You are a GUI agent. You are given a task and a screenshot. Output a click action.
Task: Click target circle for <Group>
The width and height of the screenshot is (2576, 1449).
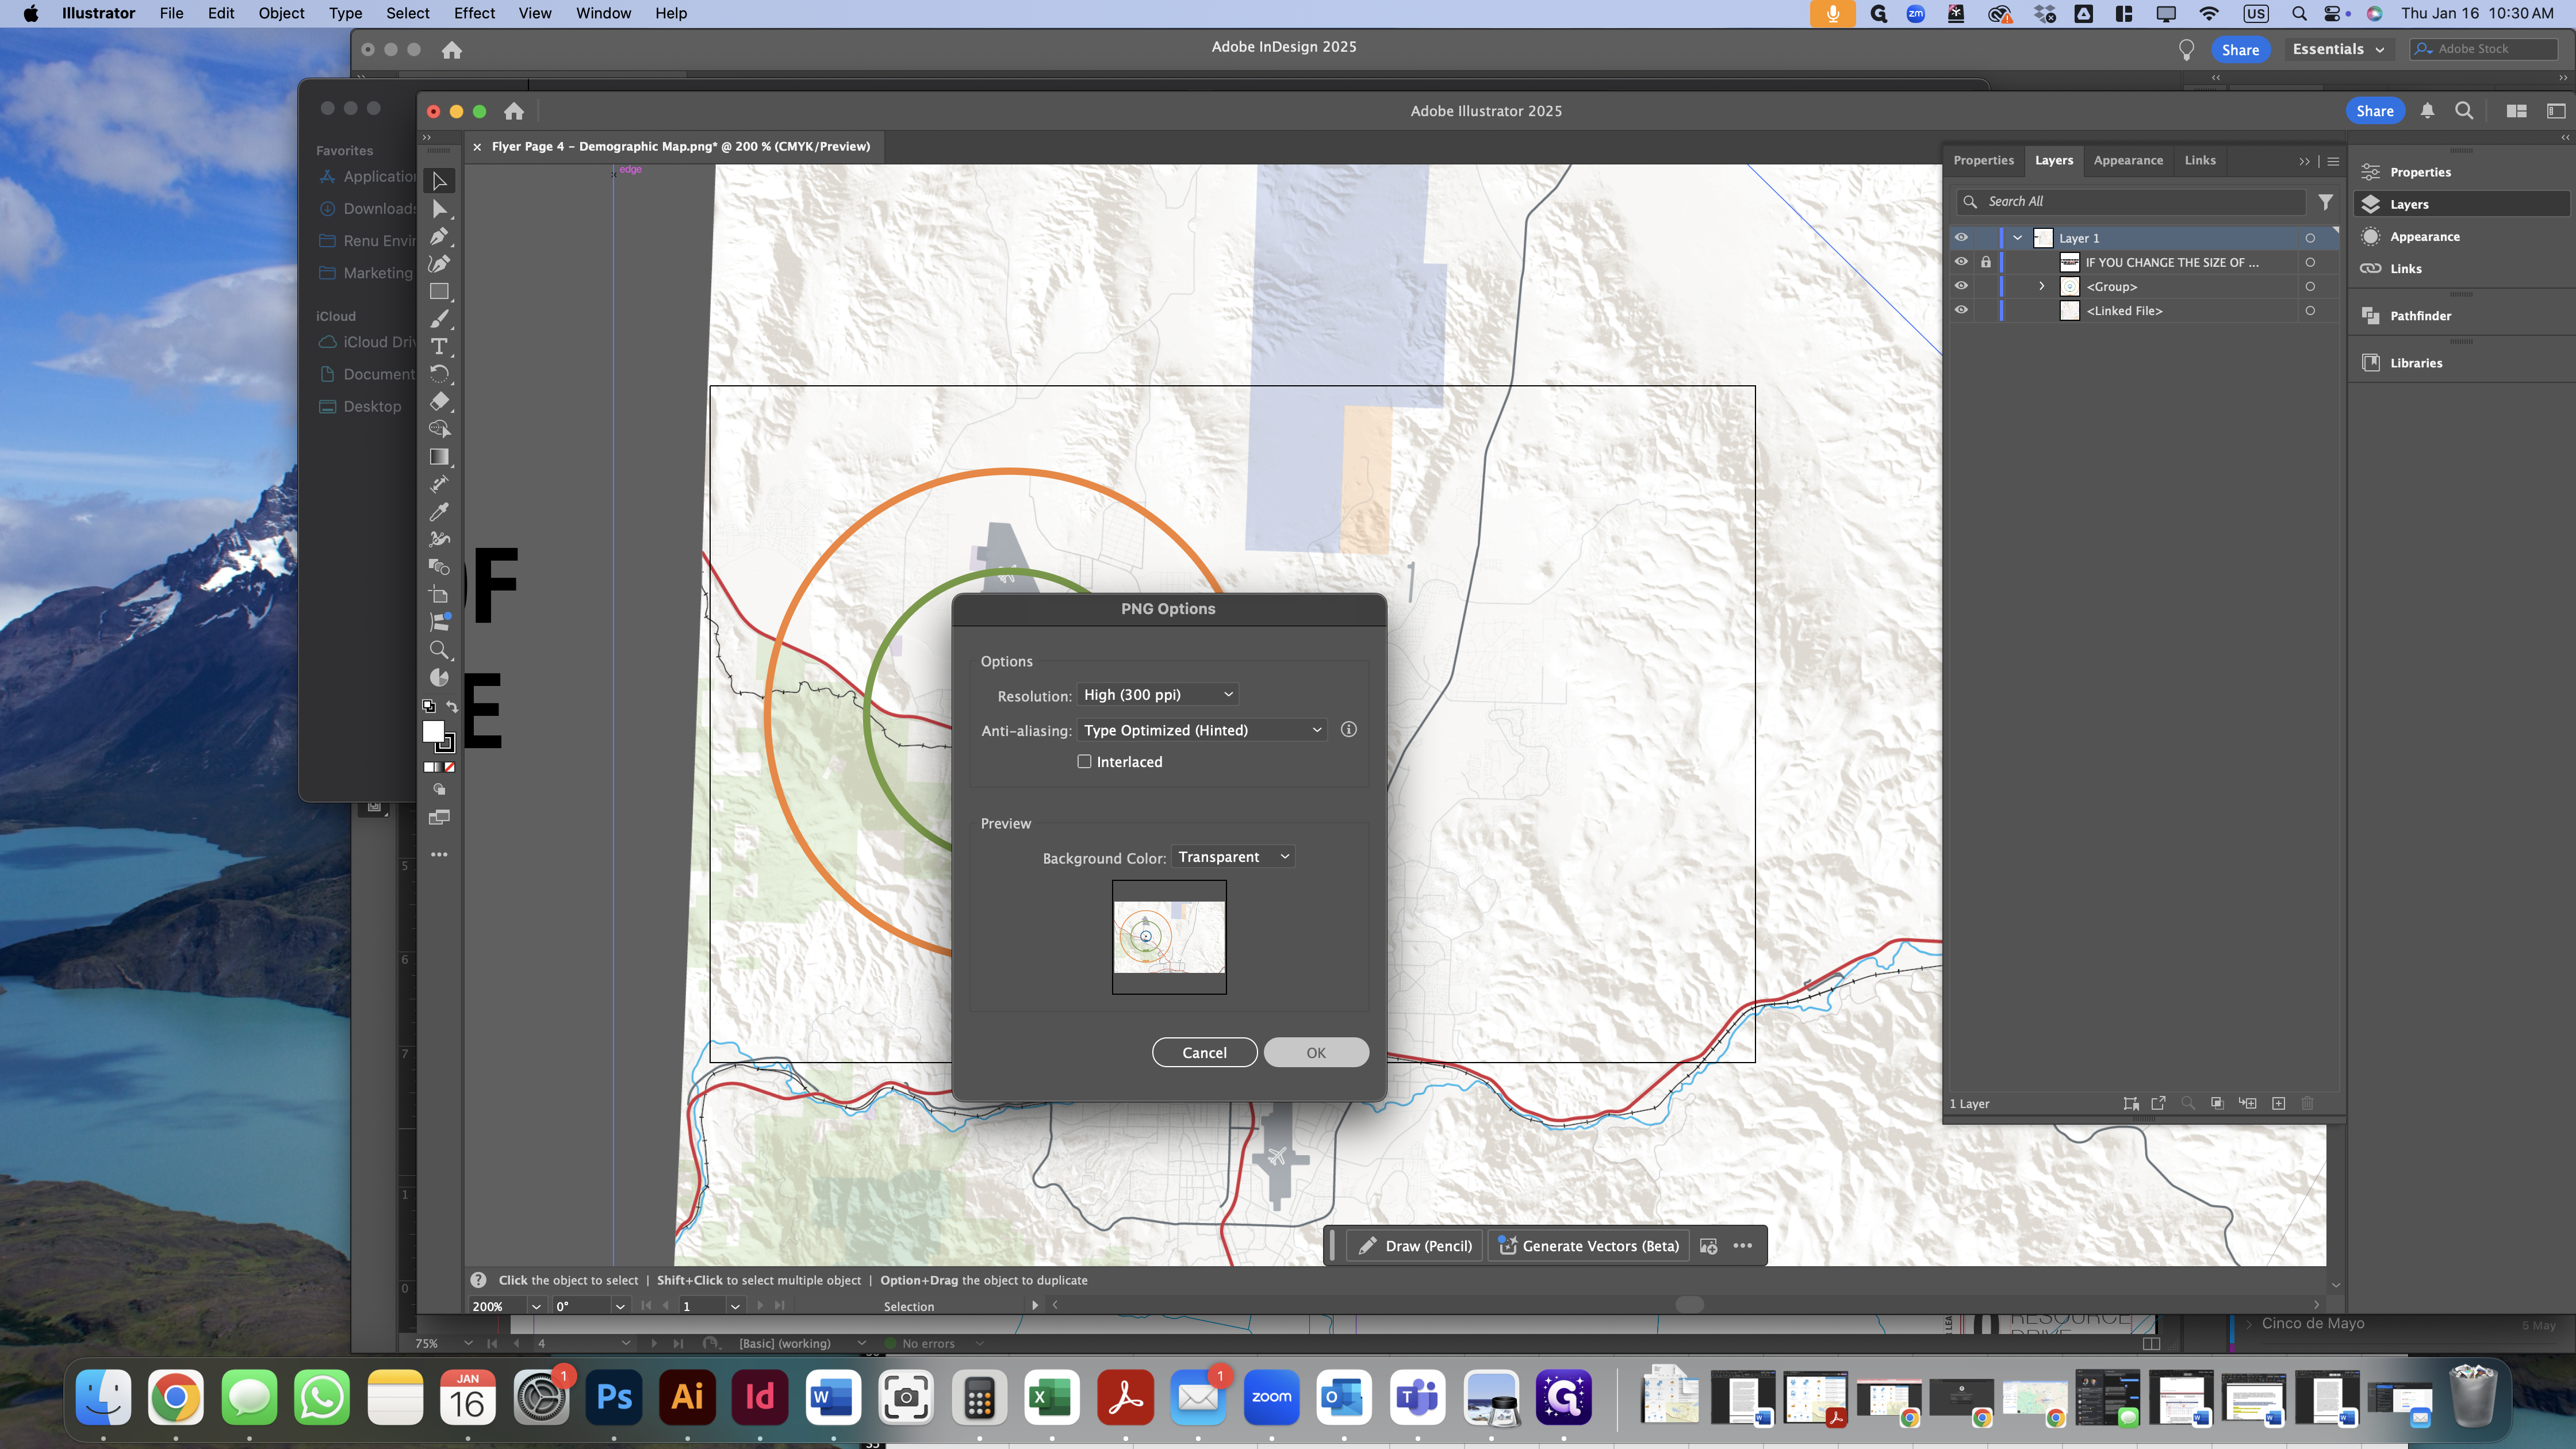point(2310,286)
